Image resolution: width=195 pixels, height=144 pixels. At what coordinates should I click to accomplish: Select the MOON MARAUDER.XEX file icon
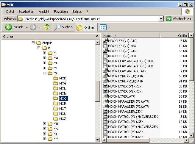point(105,111)
